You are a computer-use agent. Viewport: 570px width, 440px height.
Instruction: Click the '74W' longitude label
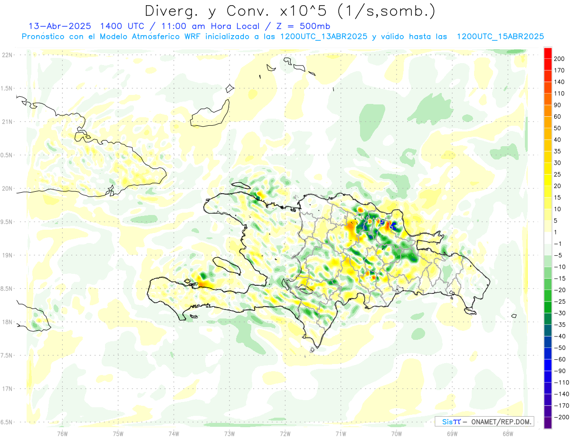[173, 433]
